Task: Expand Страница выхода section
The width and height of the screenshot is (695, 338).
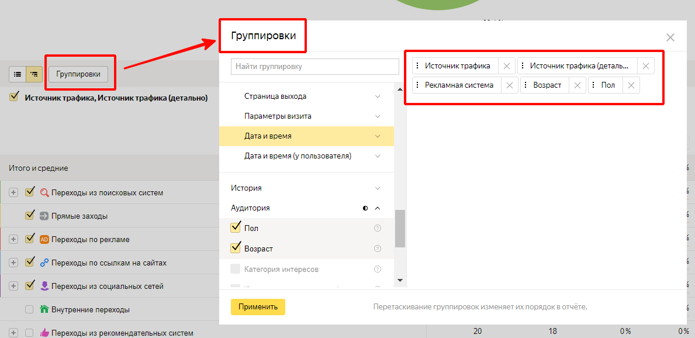Action: 377,96
